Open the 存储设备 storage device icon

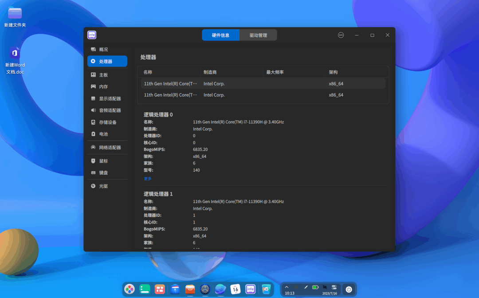(93, 122)
